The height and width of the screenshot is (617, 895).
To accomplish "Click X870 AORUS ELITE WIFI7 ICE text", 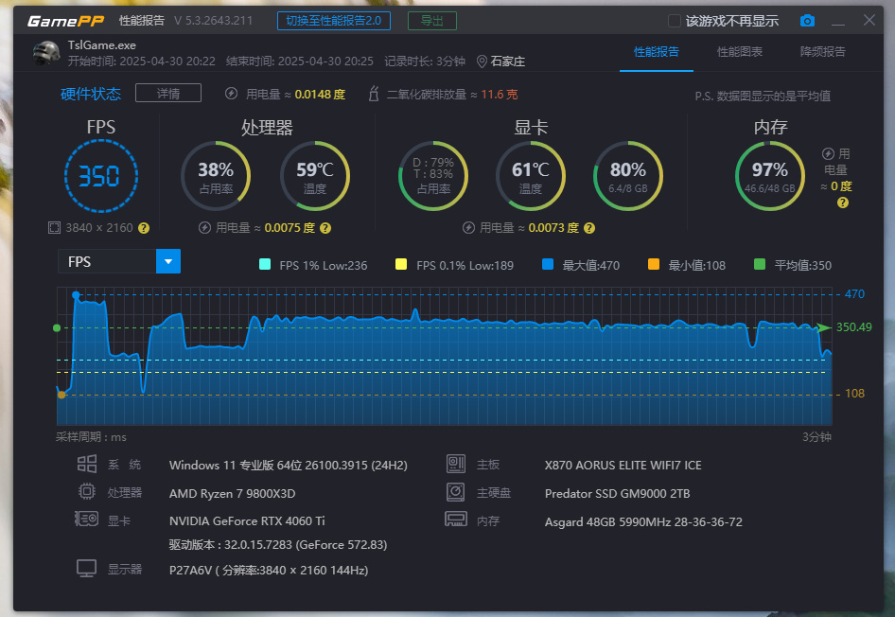I will click(623, 466).
